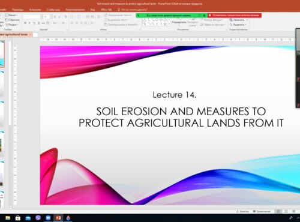Open the character spacing dropdown
Image resolution: width=300 pixels, height=222 pixels.
(x=48, y=23)
